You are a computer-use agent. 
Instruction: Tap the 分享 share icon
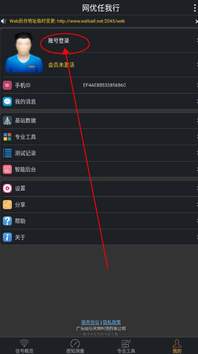(x=7, y=204)
